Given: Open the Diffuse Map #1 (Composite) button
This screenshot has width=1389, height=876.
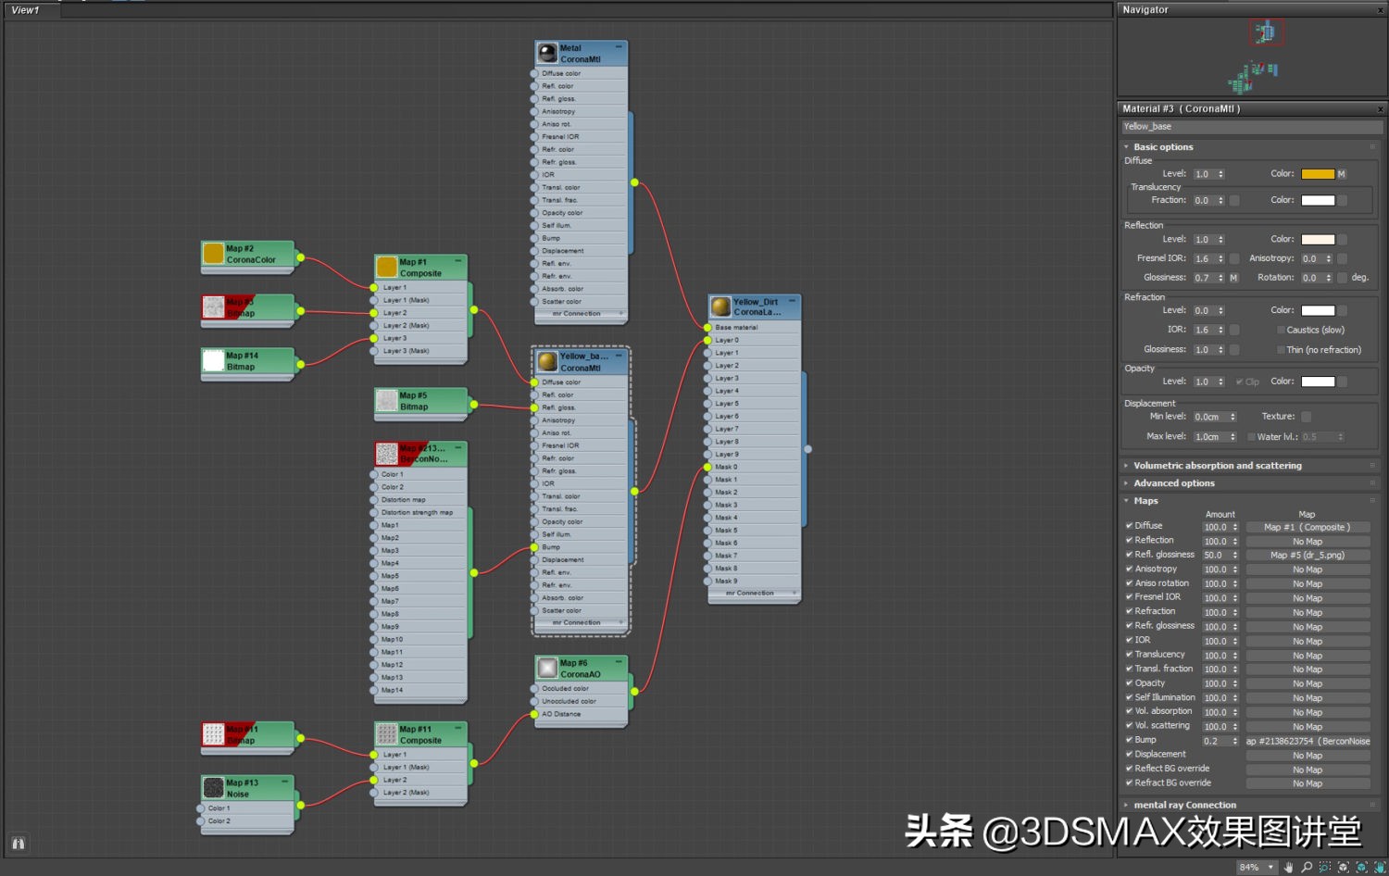Looking at the screenshot, I should pyautogui.click(x=1307, y=527).
